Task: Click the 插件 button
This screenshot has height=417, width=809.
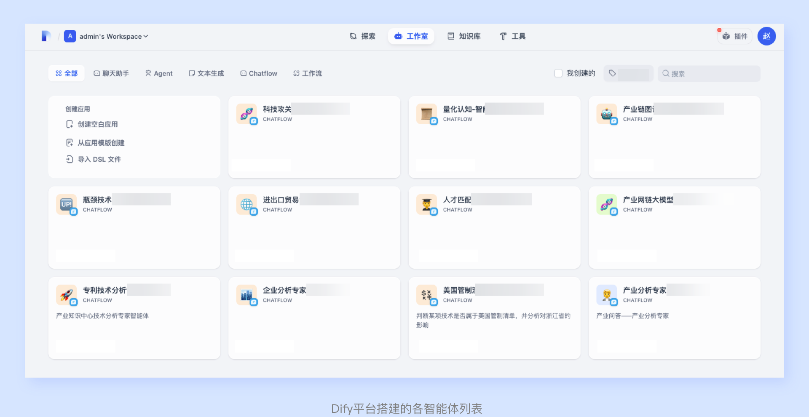Action: [x=735, y=36]
